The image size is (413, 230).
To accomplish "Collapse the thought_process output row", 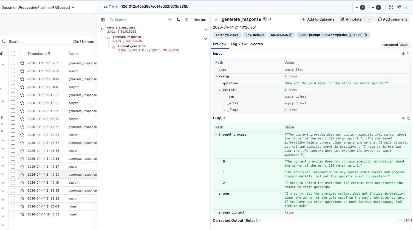I will [x=216, y=135].
